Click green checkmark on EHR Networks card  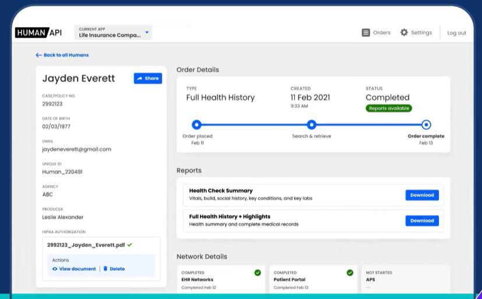click(258, 272)
